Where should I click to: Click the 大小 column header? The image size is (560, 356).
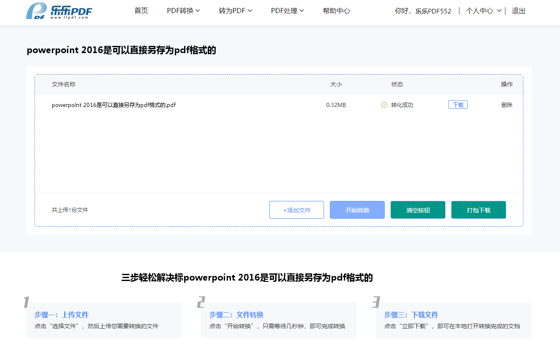[x=336, y=84]
